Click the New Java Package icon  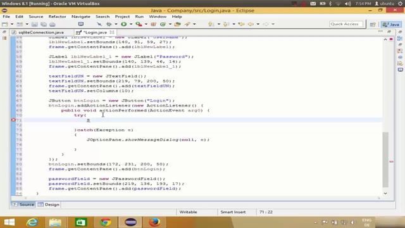tap(154, 24)
